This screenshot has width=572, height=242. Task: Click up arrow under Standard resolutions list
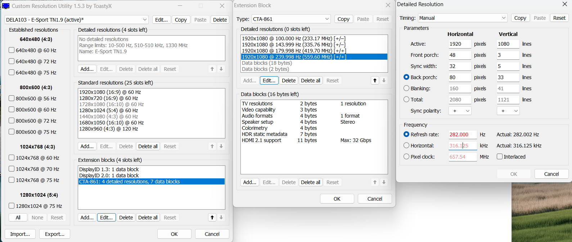click(x=212, y=146)
